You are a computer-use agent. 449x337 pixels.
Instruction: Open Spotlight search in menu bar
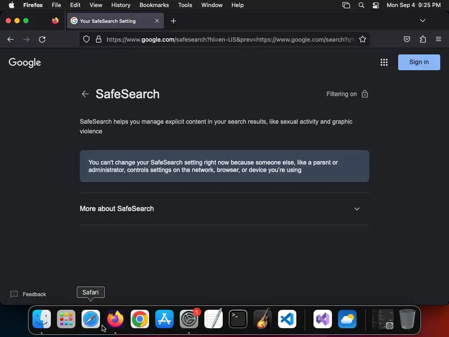[x=361, y=5]
